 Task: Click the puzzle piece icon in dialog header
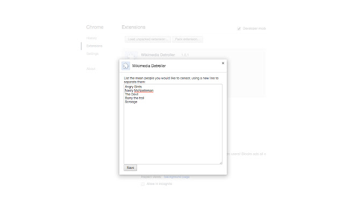click(x=126, y=66)
